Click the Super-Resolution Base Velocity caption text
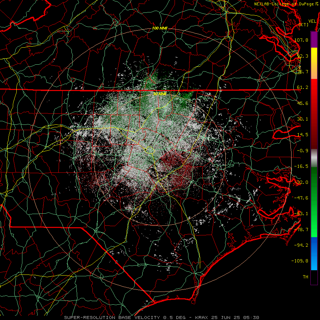This screenshot has width=320, height=320. coord(162,318)
